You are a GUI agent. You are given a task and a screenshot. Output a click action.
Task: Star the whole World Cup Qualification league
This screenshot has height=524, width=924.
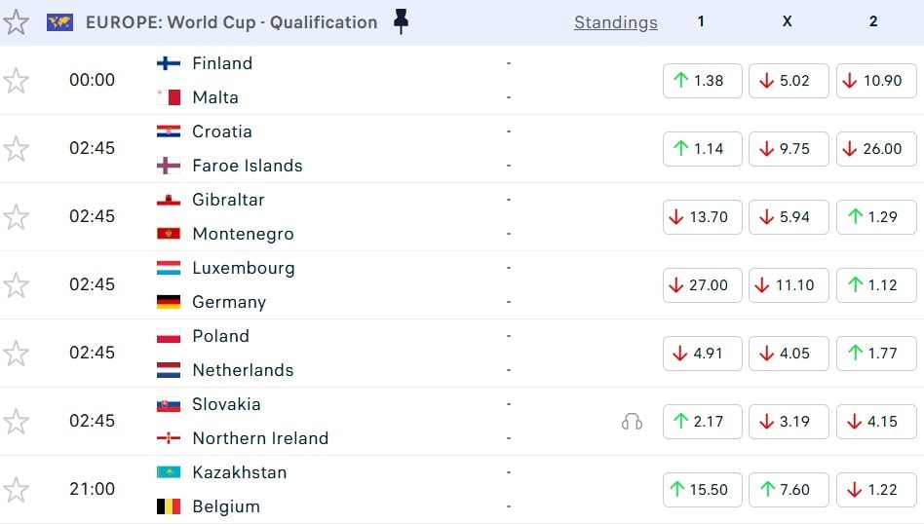16,22
